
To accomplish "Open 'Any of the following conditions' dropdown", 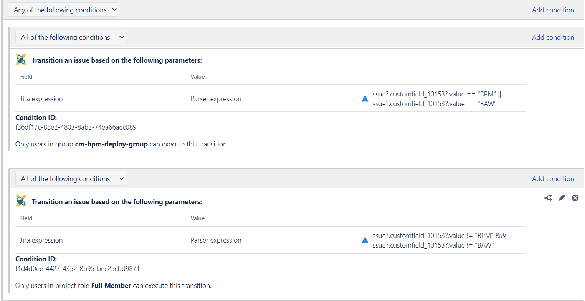I will 64,10.
